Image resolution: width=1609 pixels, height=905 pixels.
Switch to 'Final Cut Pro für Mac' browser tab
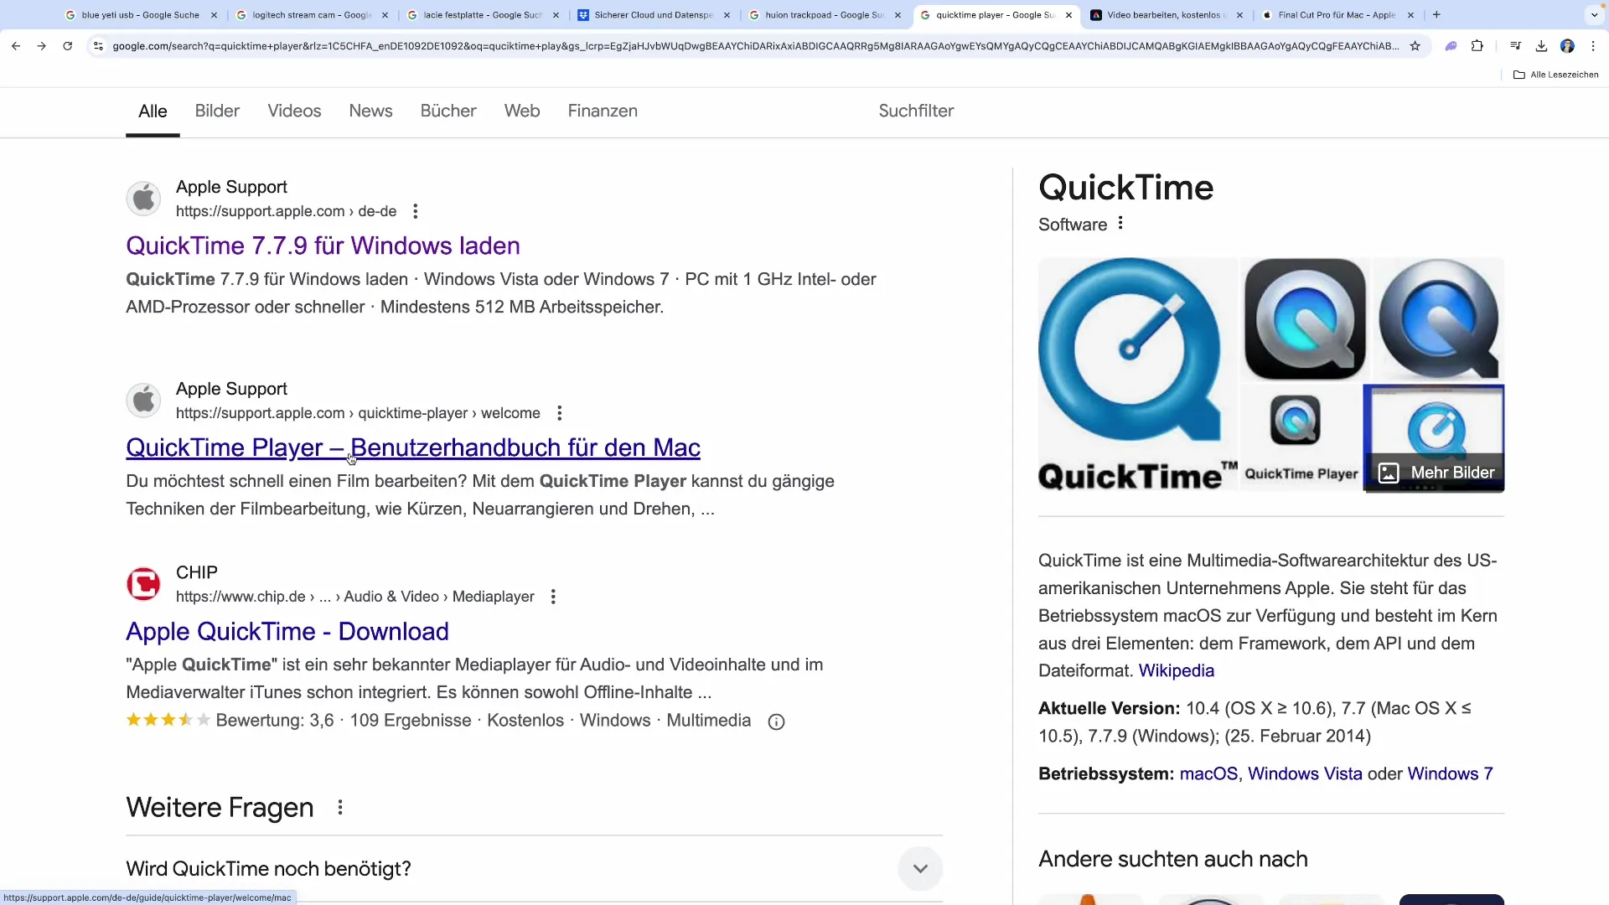click(x=1336, y=15)
